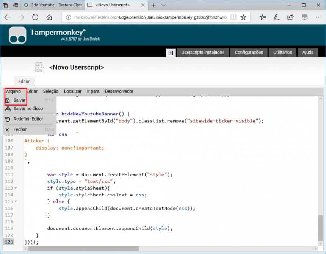
Task: Choose Salvar no disco menu entry
Action: 30,109
